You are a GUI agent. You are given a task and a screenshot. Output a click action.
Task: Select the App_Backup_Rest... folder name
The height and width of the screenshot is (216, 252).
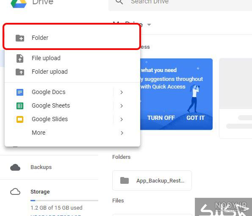point(161,181)
